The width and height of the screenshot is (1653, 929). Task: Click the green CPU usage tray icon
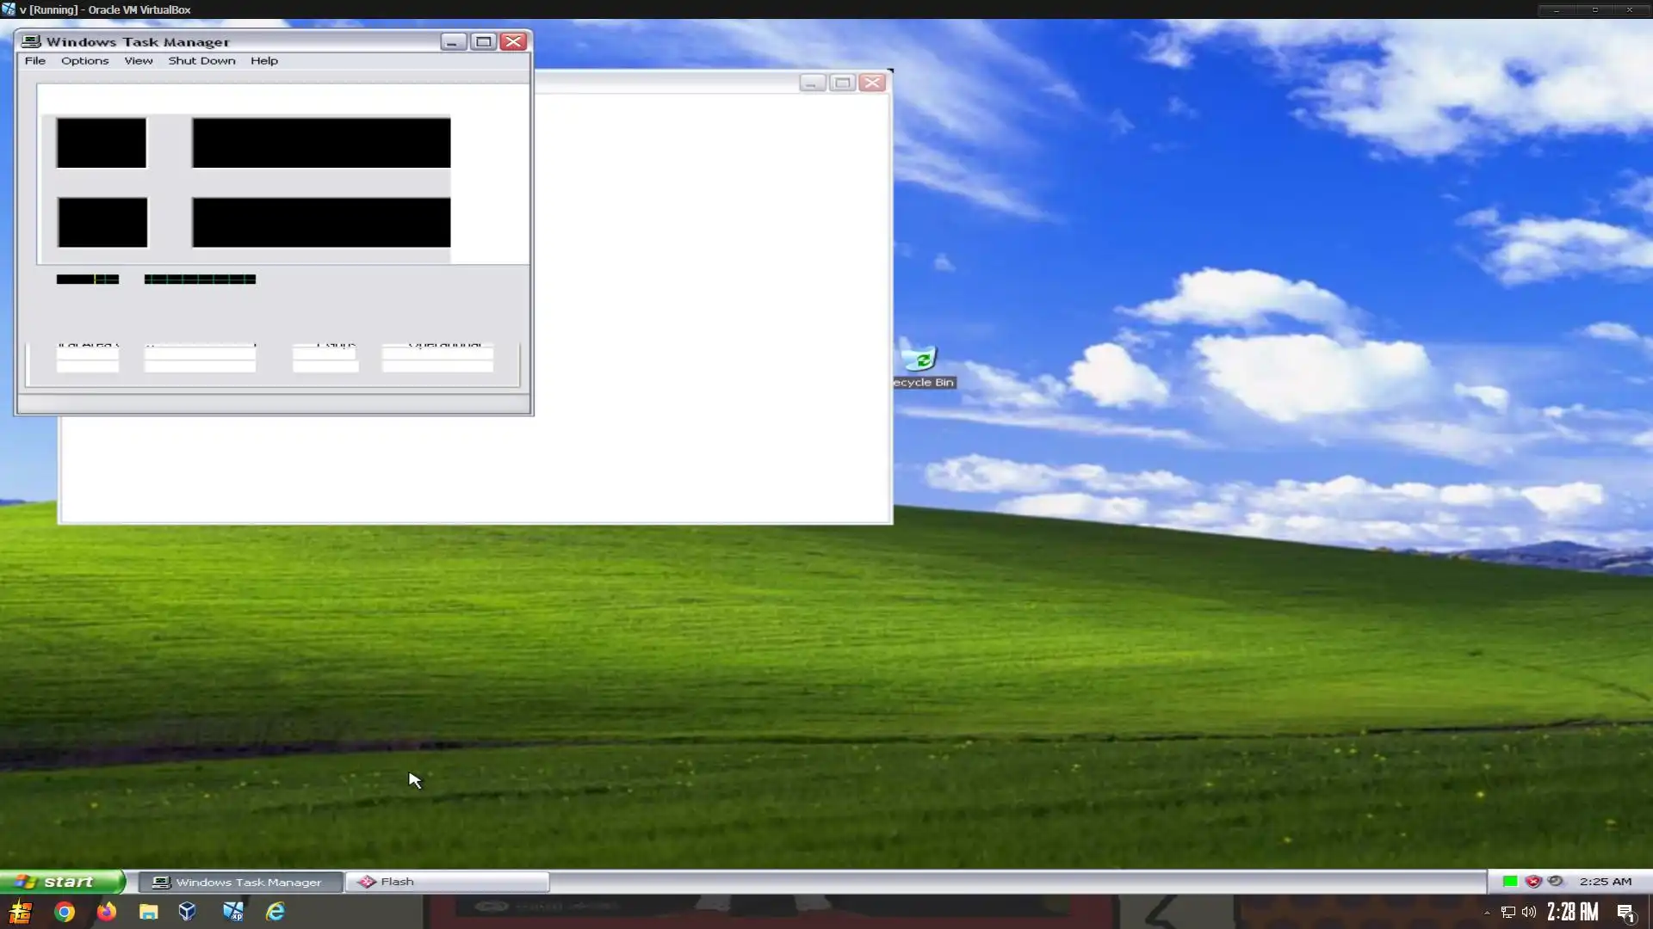[x=1509, y=881]
